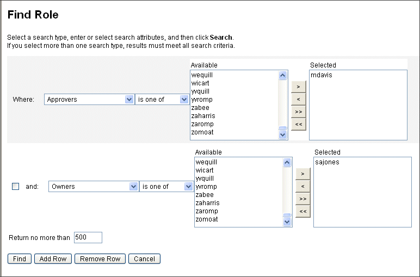Toggle the checkbox beside the 'and:' row

16,187
